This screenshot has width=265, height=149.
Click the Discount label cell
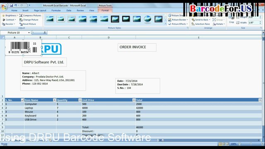click(108, 131)
